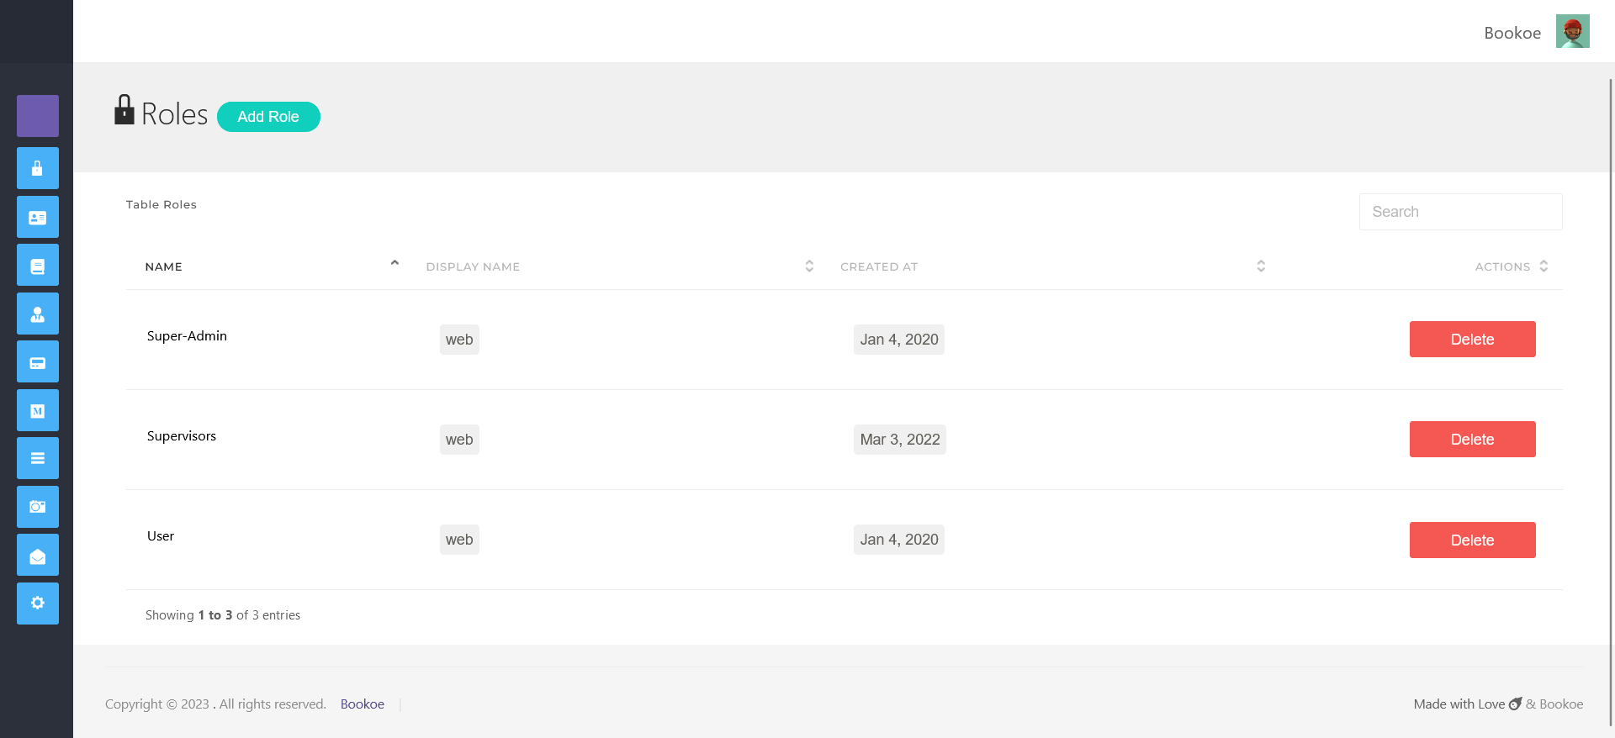Open the payments card icon in the sidebar
Screen dimensions: 1615x738
coord(37,361)
